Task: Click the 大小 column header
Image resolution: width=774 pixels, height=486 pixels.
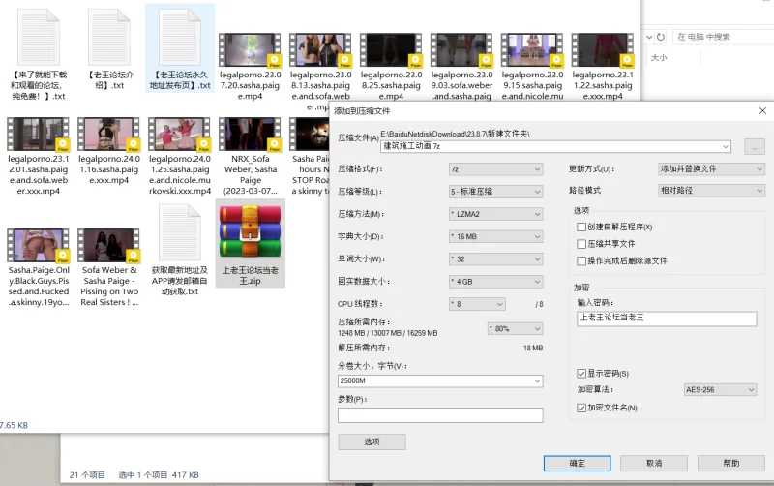Action: pyautogui.click(x=659, y=58)
